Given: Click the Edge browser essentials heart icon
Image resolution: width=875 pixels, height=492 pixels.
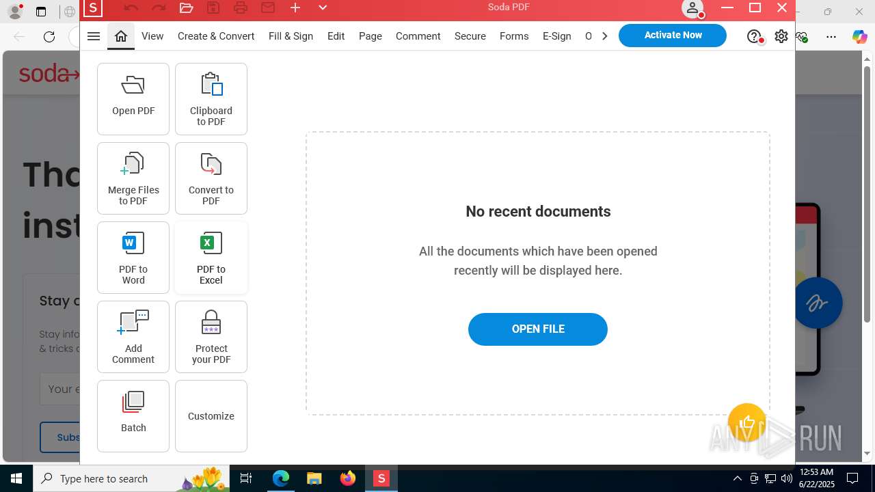Looking at the screenshot, I should (803, 37).
